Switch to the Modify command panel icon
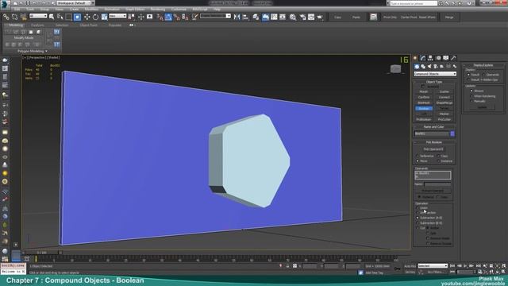Viewport: 508px width, 286px height. (x=423, y=58)
